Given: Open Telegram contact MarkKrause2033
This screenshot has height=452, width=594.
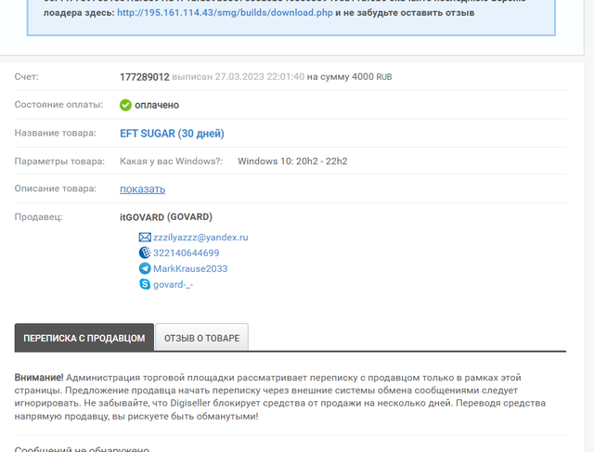Looking at the screenshot, I should coord(190,268).
